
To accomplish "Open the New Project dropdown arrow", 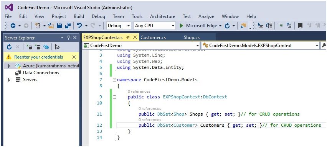I will pos(45,26).
